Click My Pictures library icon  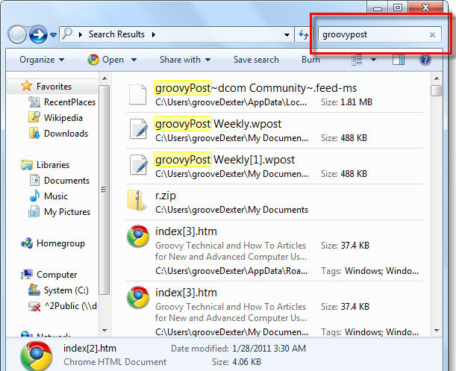34,211
